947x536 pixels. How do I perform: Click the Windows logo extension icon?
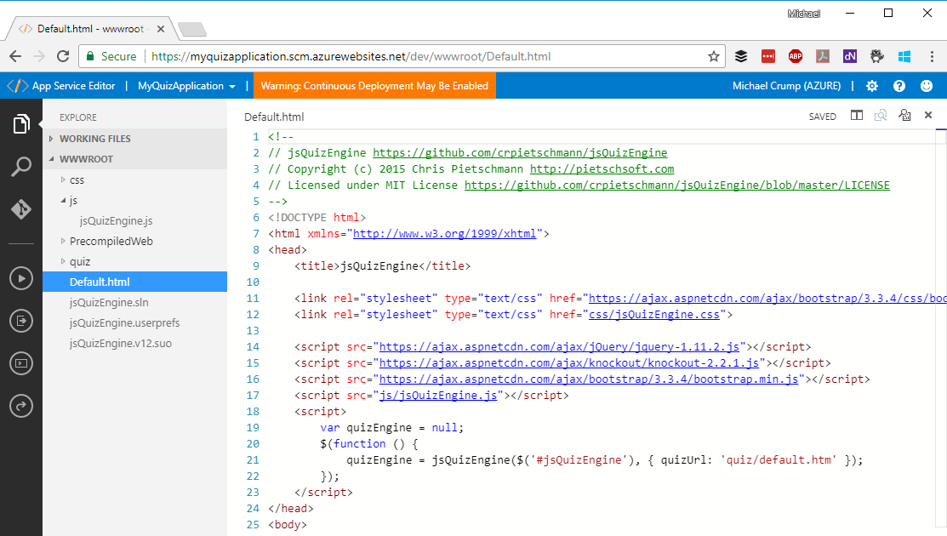904,56
